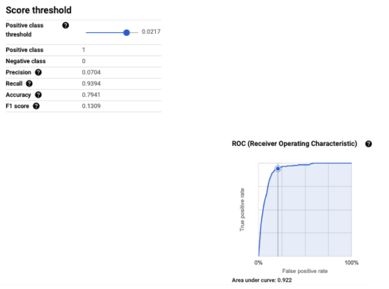
Task: Open the Precision help tooltip icon
Action: click(x=38, y=73)
